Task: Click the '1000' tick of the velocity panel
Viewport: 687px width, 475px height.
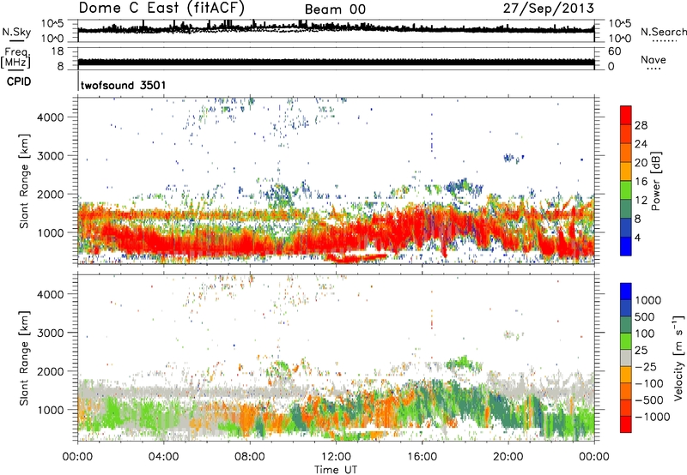Action: coord(50,410)
